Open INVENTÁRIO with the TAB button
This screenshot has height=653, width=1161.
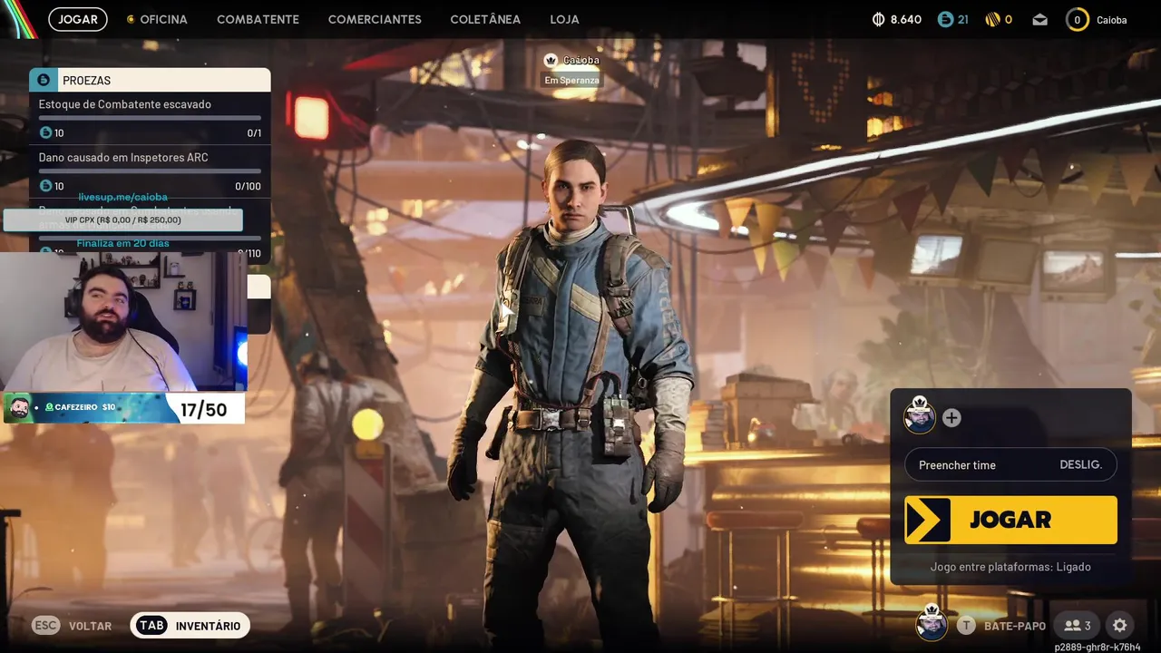tap(190, 626)
